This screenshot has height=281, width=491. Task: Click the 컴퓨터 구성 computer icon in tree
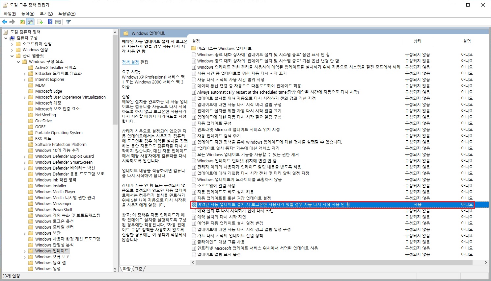click(12, 38)
